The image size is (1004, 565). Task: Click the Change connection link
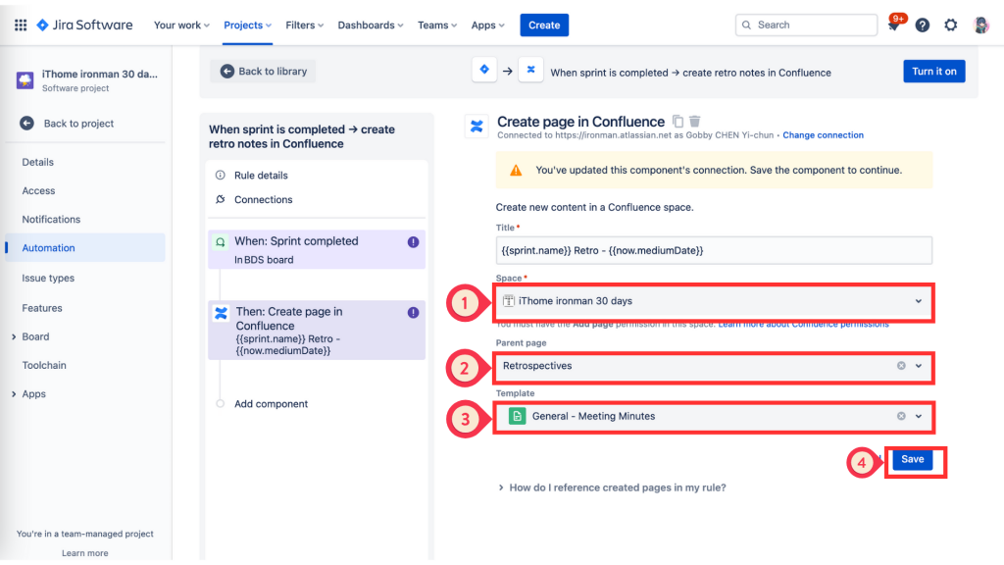point(823,135)
